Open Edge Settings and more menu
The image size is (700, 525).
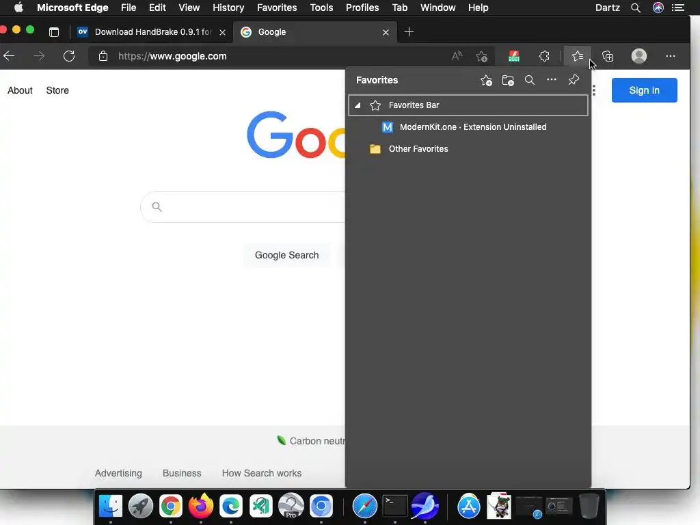click(x=670, y=56)
